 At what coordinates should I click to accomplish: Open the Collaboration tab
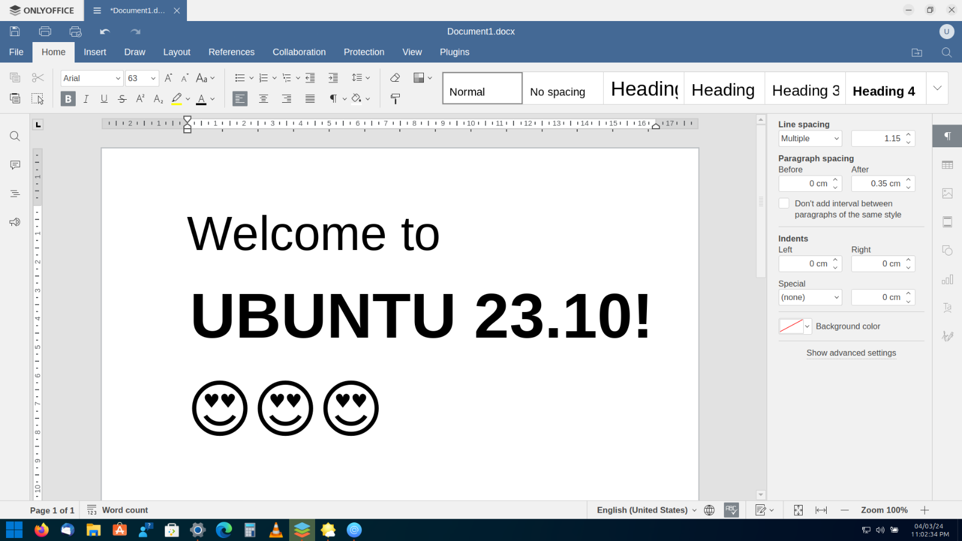299,52
